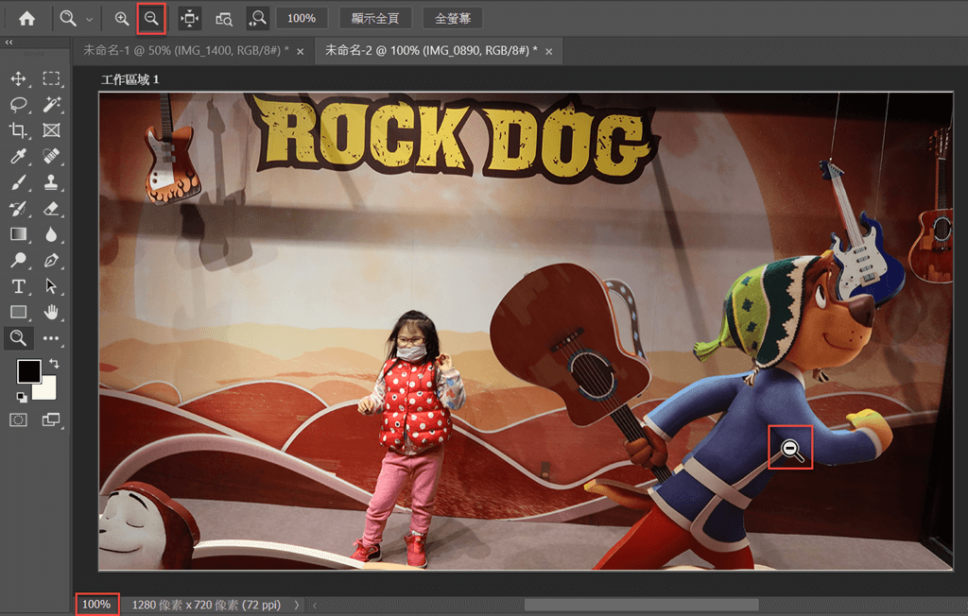Collapse the toolbar with double chevron
The height and width of the screenshot is (616, 968).
(9, 42)
